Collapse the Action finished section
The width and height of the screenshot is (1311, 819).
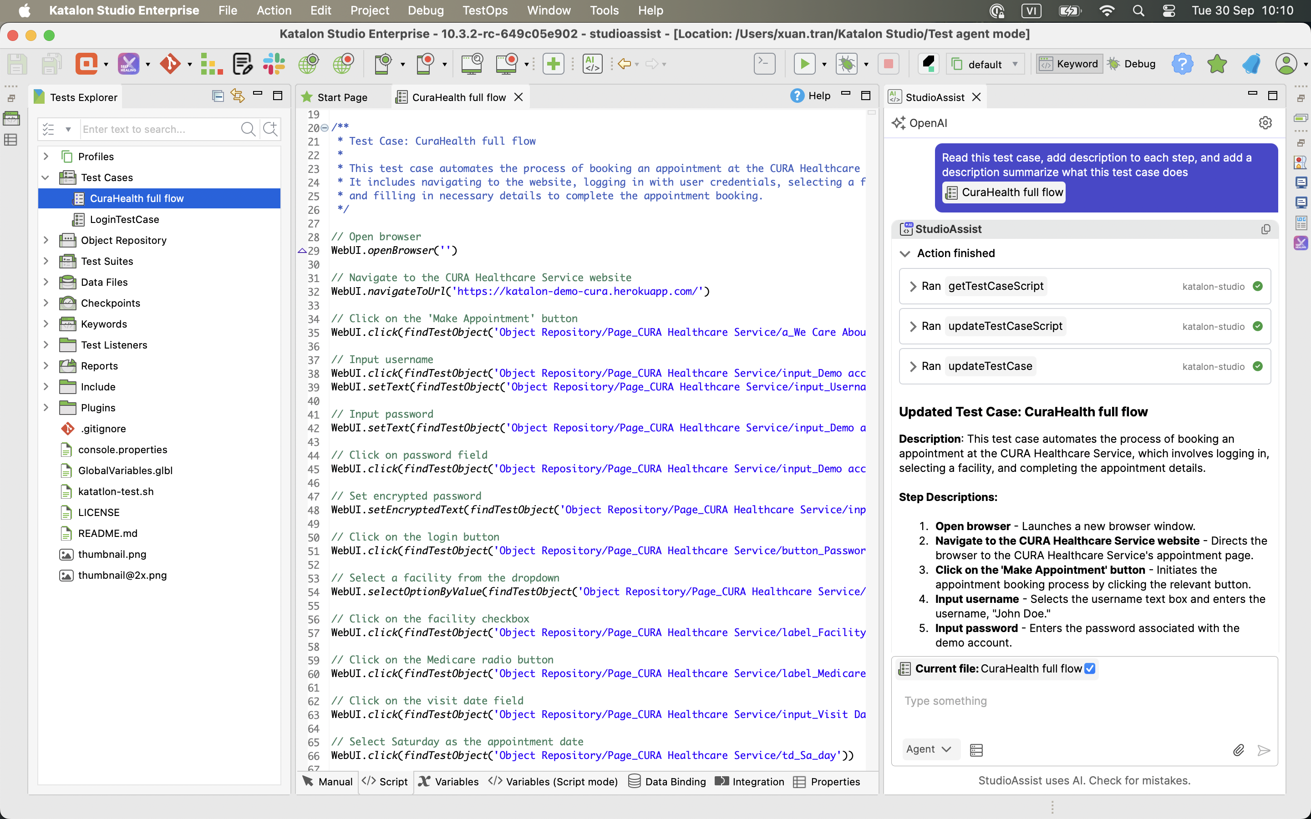click(x=904, y=253)
